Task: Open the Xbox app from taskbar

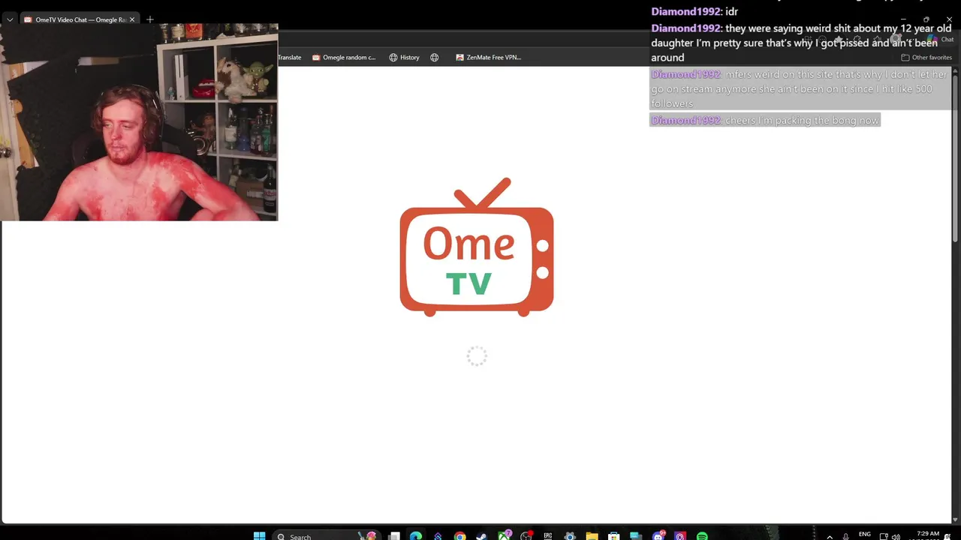Action: coord(504,535)
